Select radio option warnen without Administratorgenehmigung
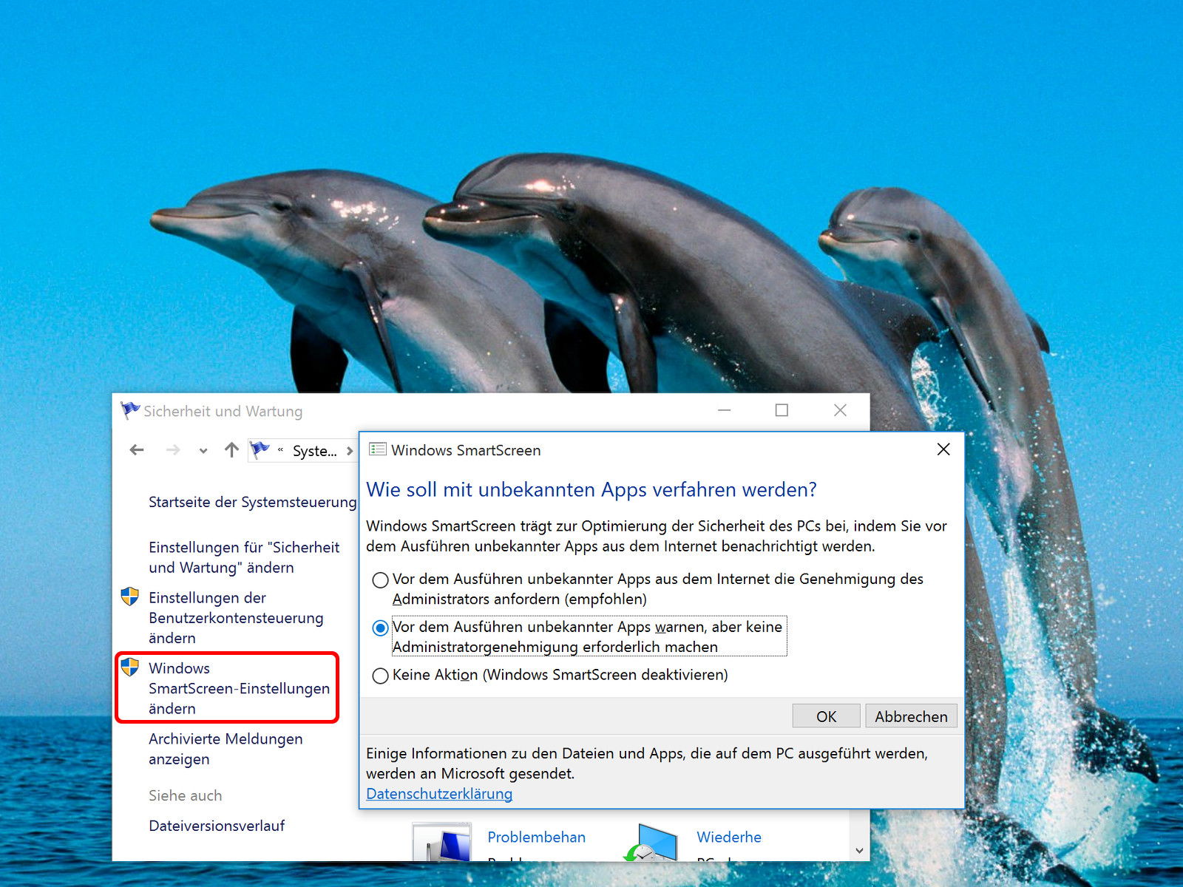 coord(380,628)
